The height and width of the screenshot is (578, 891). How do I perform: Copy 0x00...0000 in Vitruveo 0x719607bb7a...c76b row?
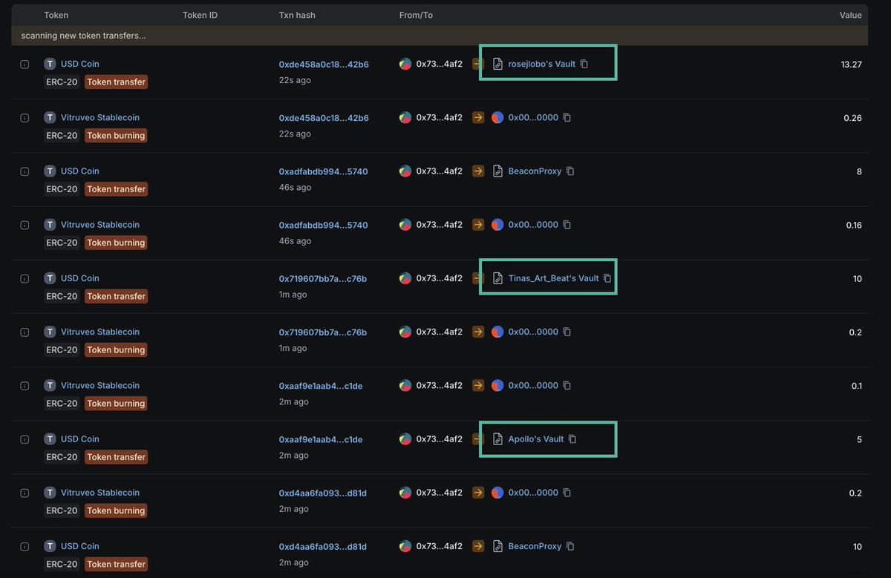(567, 332)
